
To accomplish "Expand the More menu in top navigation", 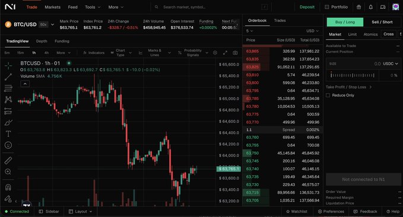I will (116, 7).
